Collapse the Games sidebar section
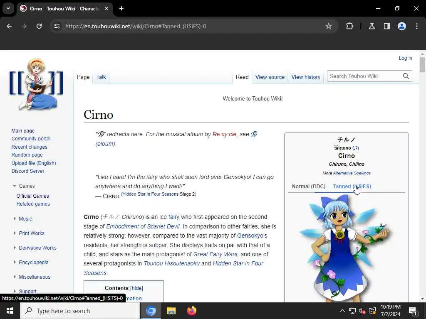 [x=15, y=186]
